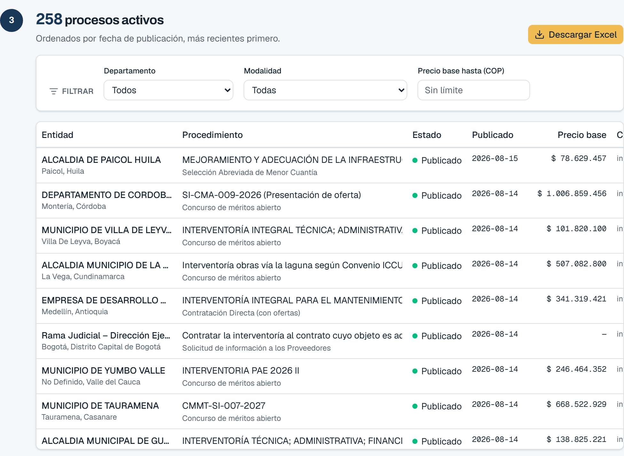Click INTERVENTORÍA INTEGRAL PARA EL MANTENIMIENTO procedure
Image resolution: width=624 pixels, height=456 pixels.
click(292, 300)
